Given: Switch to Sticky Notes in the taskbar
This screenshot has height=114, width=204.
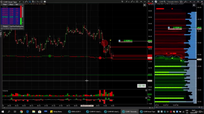Looking at the screenshot, I should tap(56, 111).
